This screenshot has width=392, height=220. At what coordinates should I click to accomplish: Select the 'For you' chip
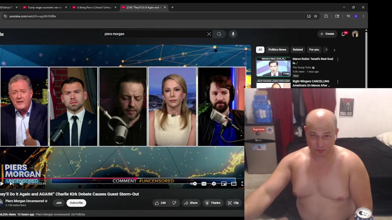pos(314,50)
